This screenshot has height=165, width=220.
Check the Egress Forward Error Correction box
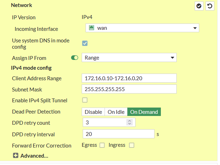pos(102,145)
